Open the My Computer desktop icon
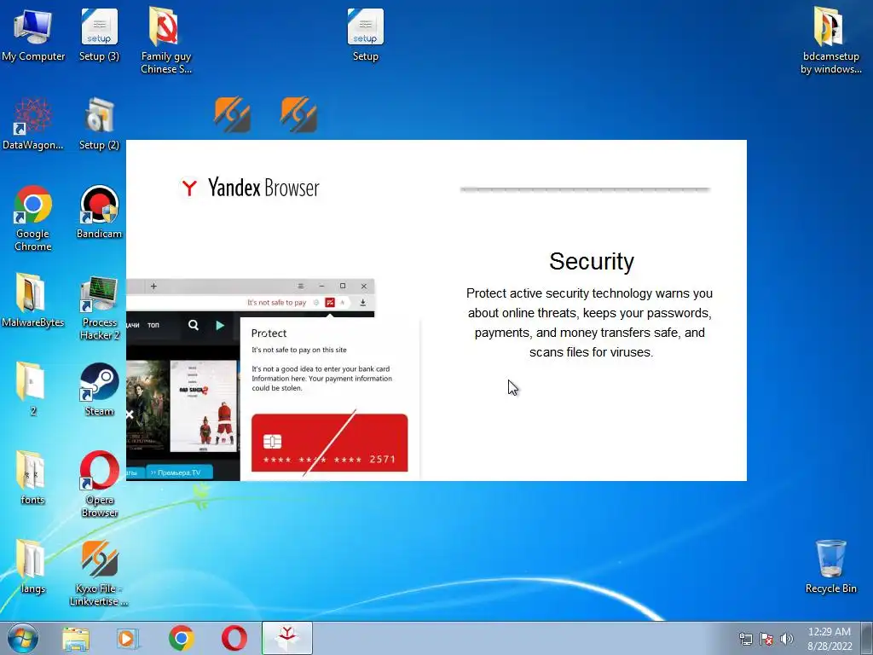This screenshot has height=655, width=873. tap(33, 34)
